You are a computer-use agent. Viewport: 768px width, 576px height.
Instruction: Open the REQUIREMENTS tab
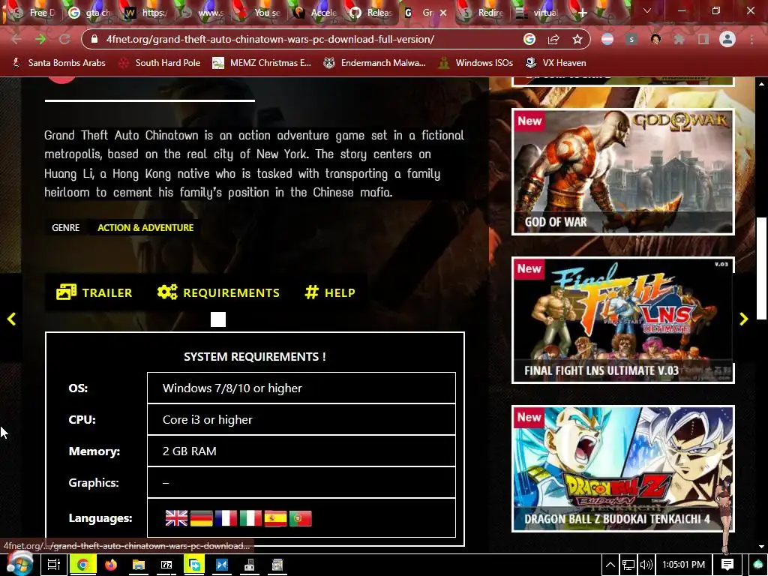point(218,292)
